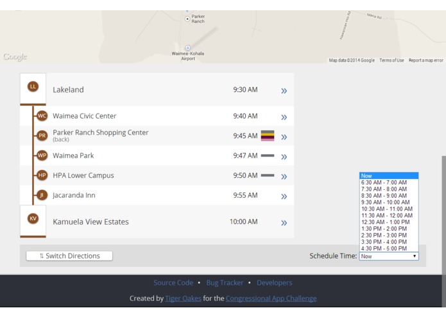Image resolution: width=446 pixels, height=317 pixels.
Task: Open Kamuela View Estates double-chevron arrow
Action: (x=284, y=223)
